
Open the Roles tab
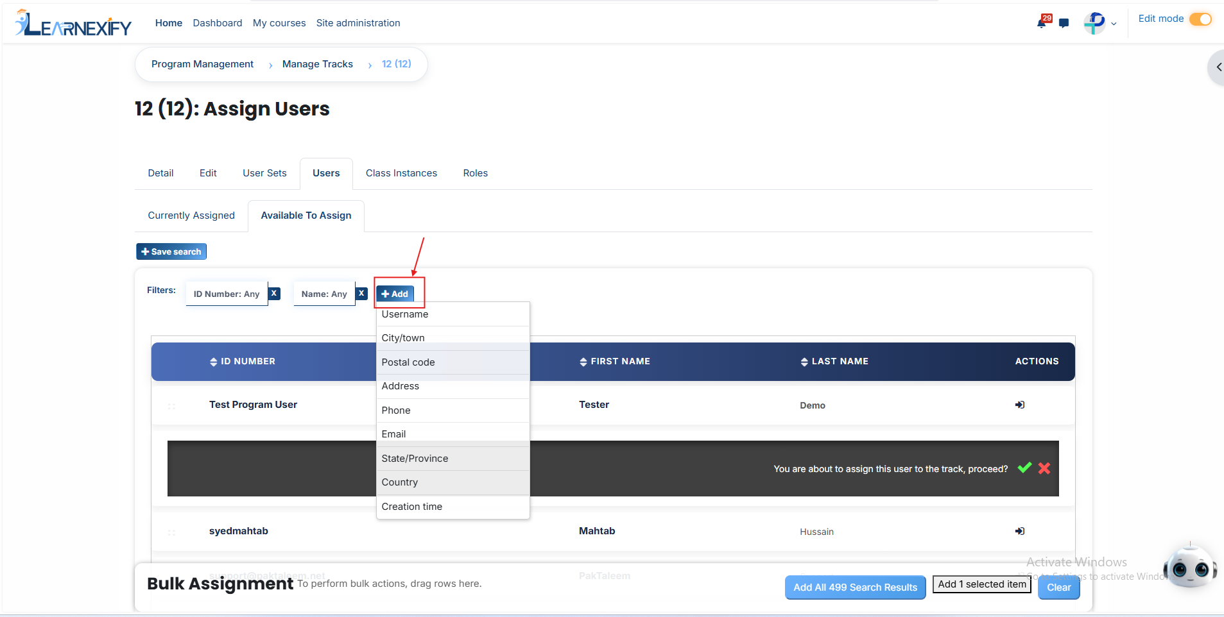click(475, 173)
